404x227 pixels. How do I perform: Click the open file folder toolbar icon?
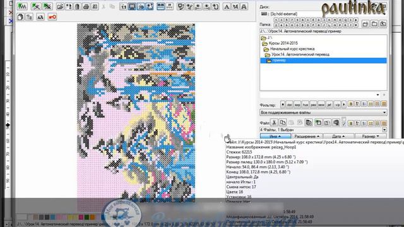tap(60, 7)
